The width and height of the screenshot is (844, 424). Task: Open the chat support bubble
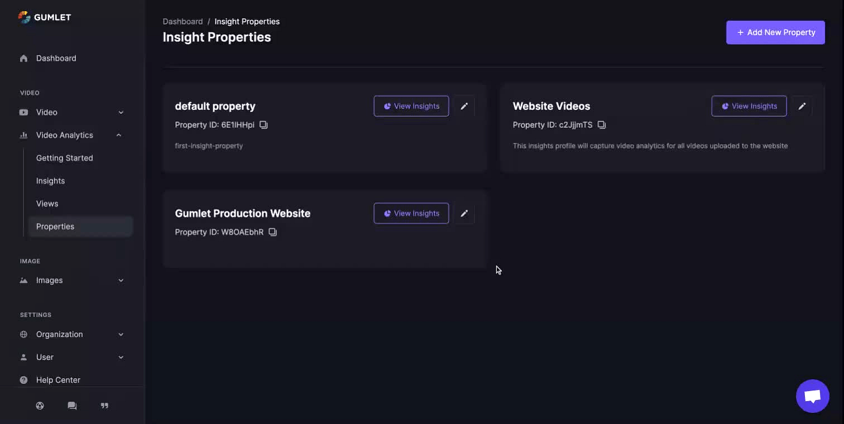(812, 396)
